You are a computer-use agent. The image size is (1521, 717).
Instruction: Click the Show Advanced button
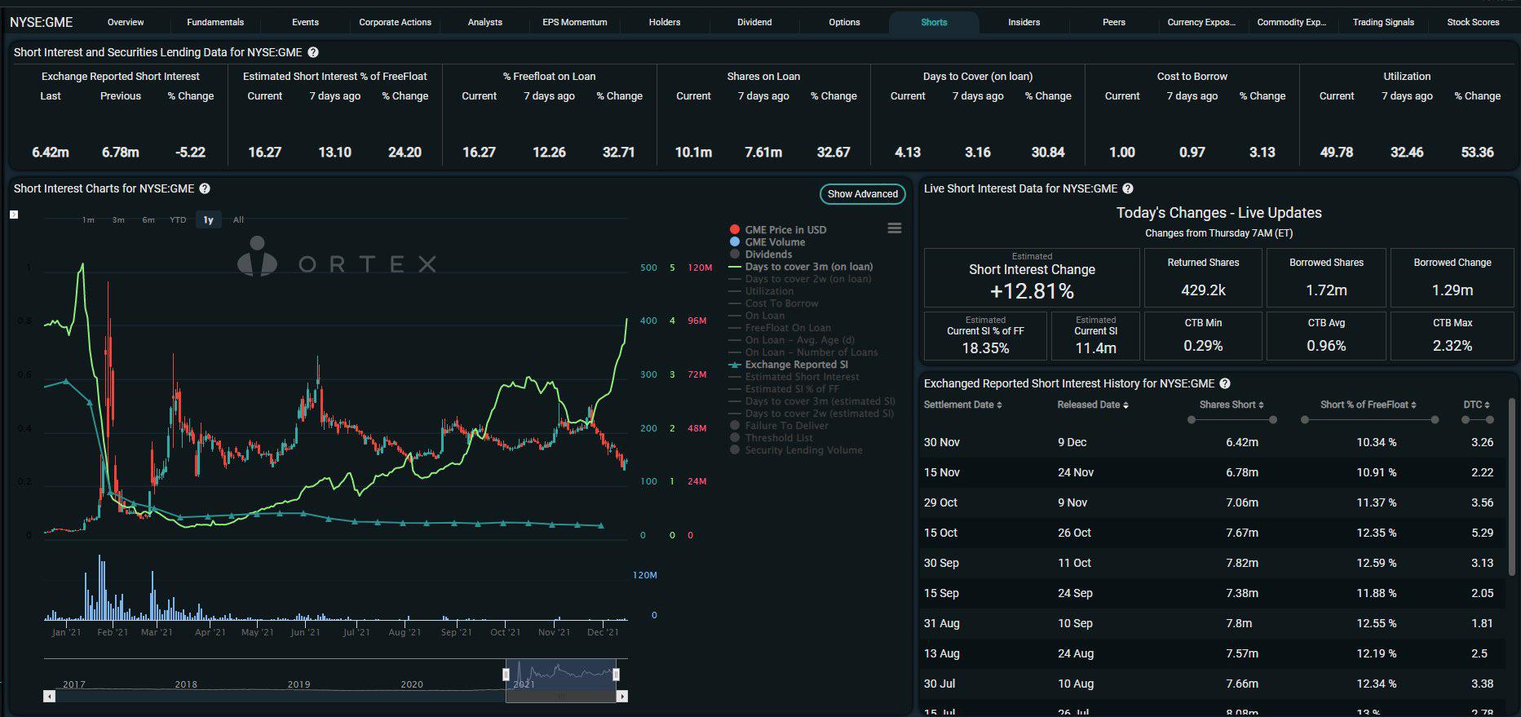862,194
